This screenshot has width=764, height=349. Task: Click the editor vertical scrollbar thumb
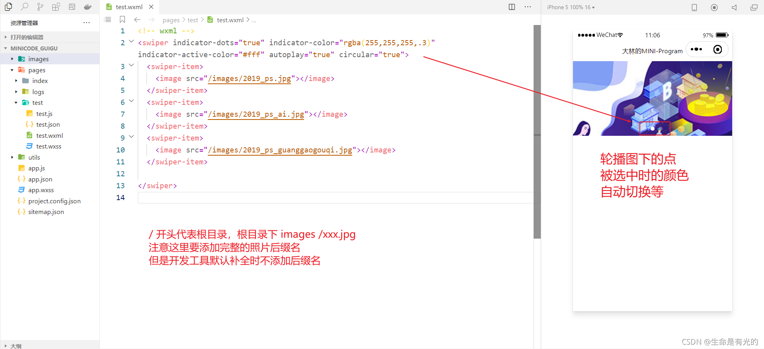point(537,131)
